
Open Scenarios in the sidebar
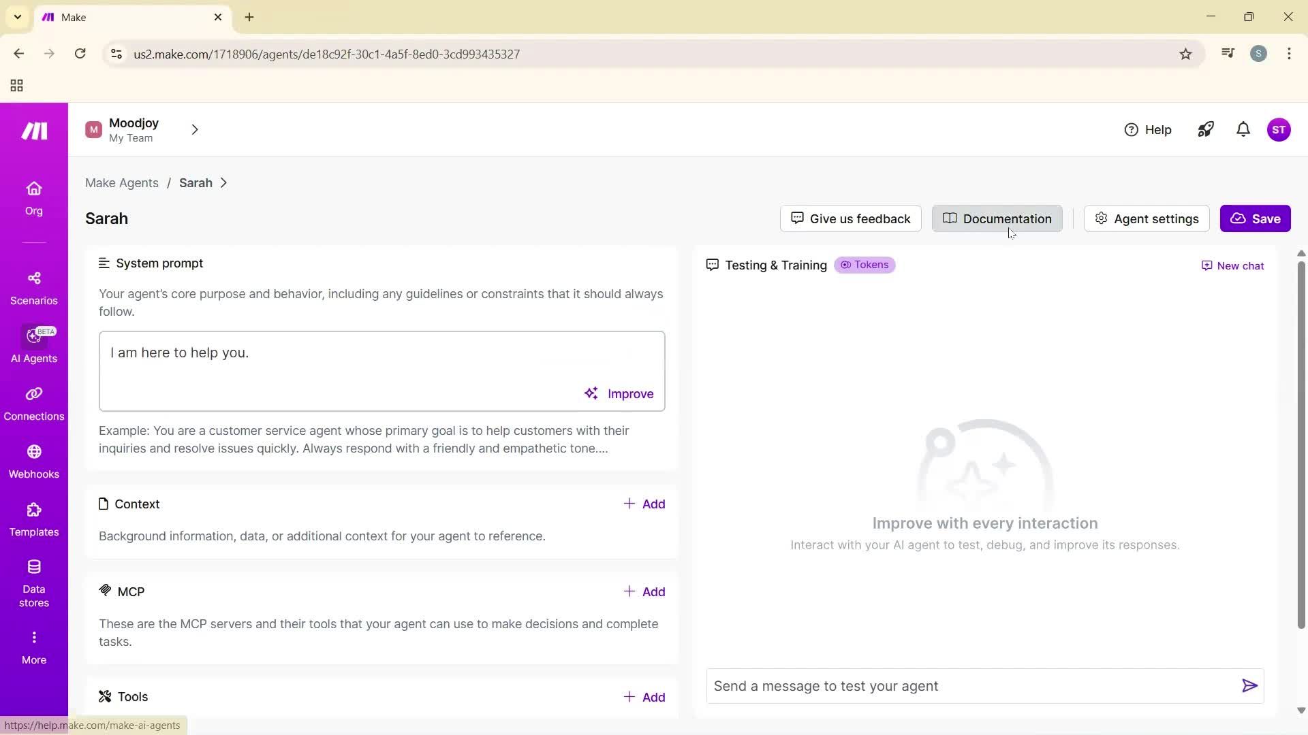pyautogui.click(x=33, y=288)
